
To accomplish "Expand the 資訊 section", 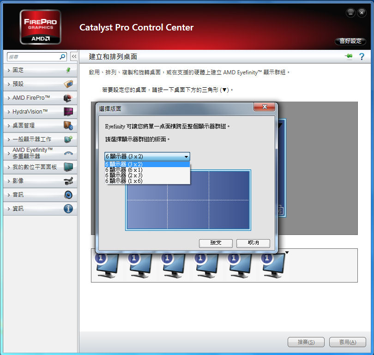I will (x=40, y=209).
